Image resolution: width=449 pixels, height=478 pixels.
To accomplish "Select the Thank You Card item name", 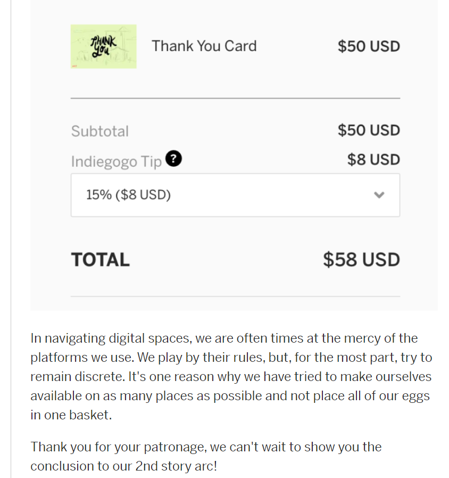I will click(204, 46).
